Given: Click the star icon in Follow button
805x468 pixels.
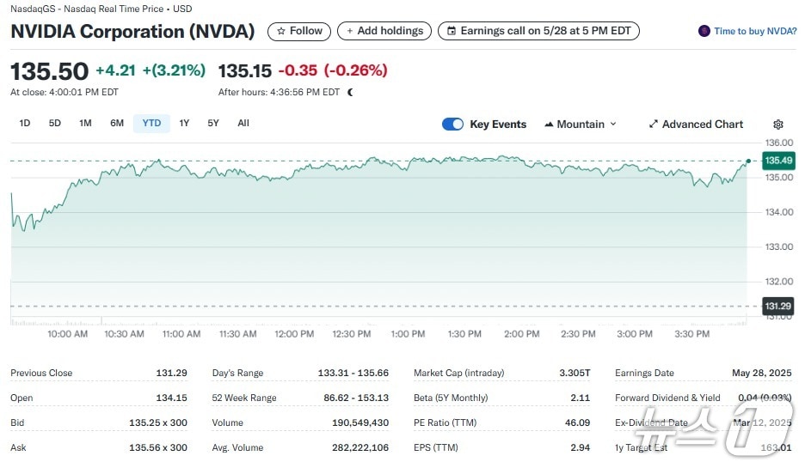Looking at the screenshot, I should tap(280, 31).
